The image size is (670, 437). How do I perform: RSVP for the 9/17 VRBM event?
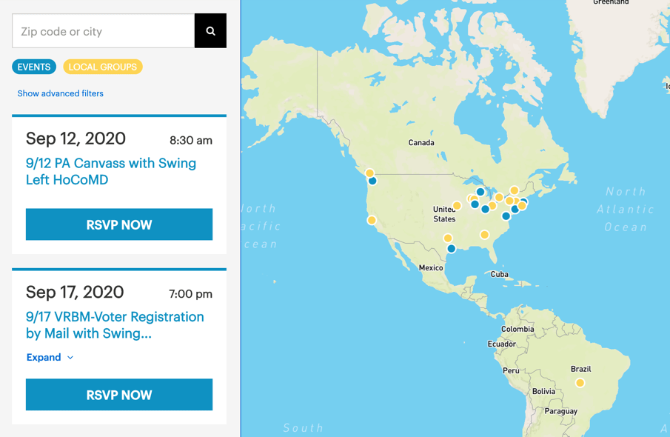(118, 395)
